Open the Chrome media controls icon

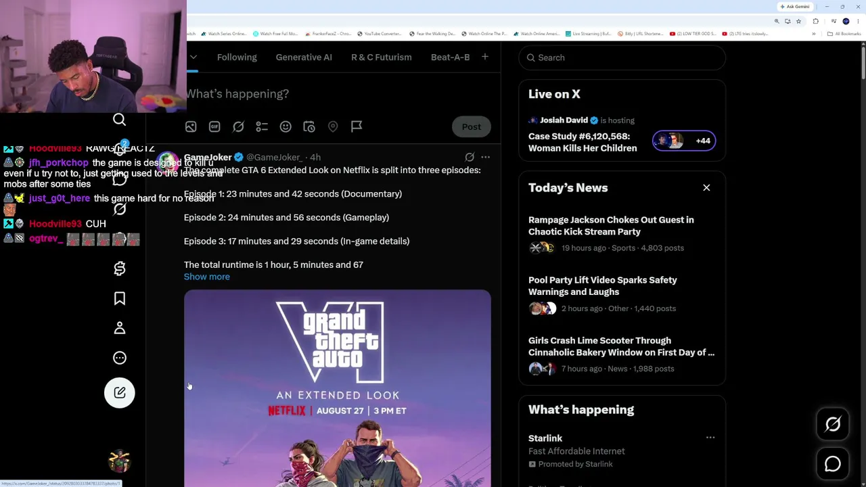coord(834,22)
